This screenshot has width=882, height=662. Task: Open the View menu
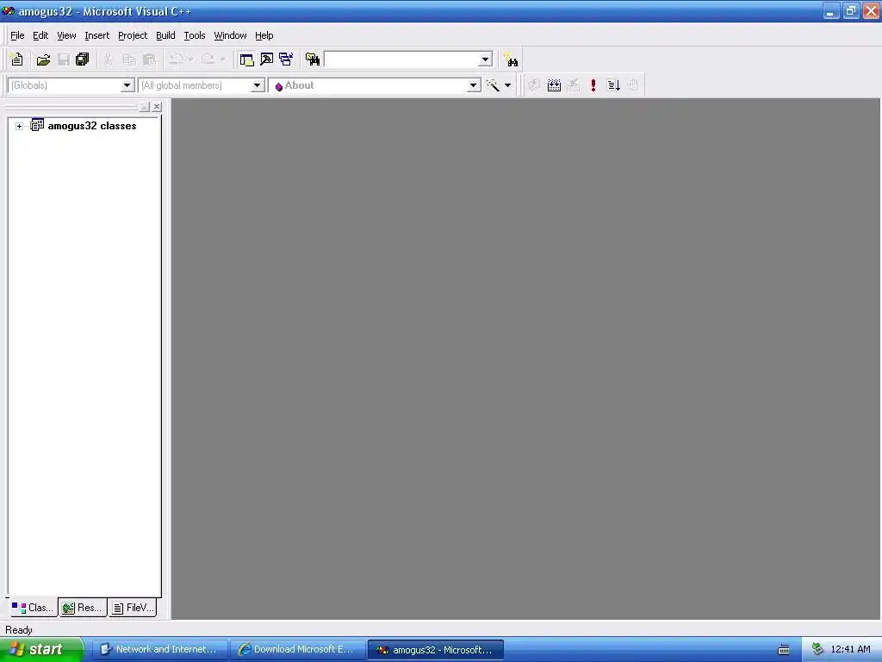66,35
